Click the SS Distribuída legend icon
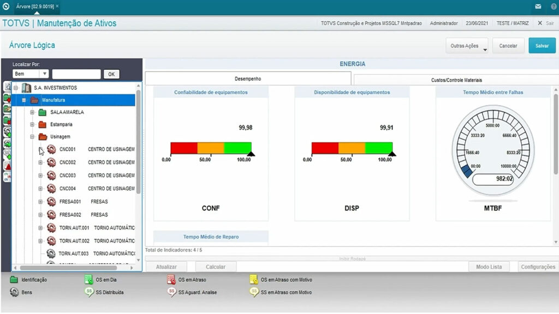The height and width of the screenshot is (314, 559). click(x=89, y=292)
